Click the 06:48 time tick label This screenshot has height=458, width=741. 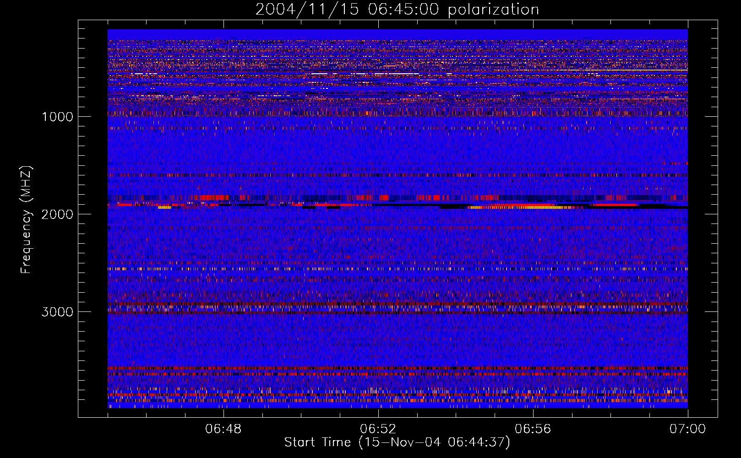pyautogui.click(x=223, y=429)
